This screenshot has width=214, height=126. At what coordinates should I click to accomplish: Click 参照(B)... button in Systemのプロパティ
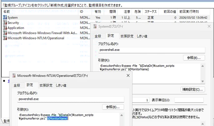[x=194, y=58]
